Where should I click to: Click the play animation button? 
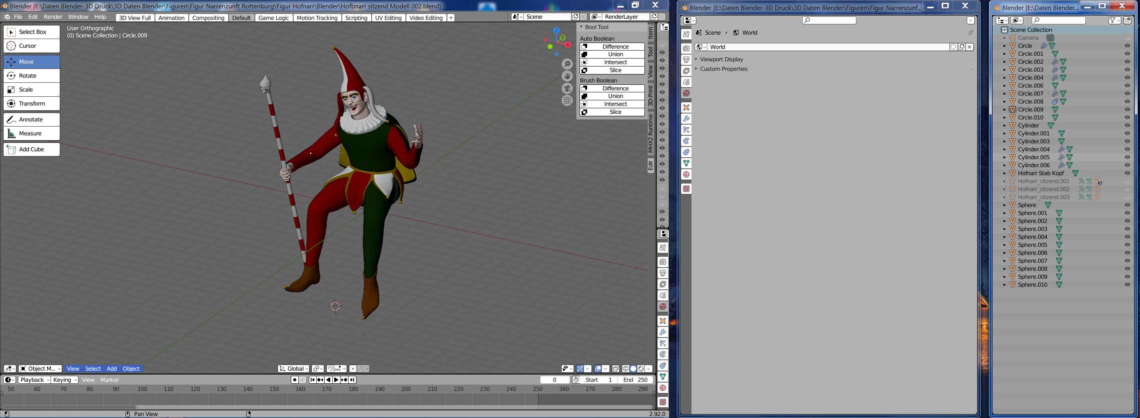pyautogui.click(x=336, y=380)
